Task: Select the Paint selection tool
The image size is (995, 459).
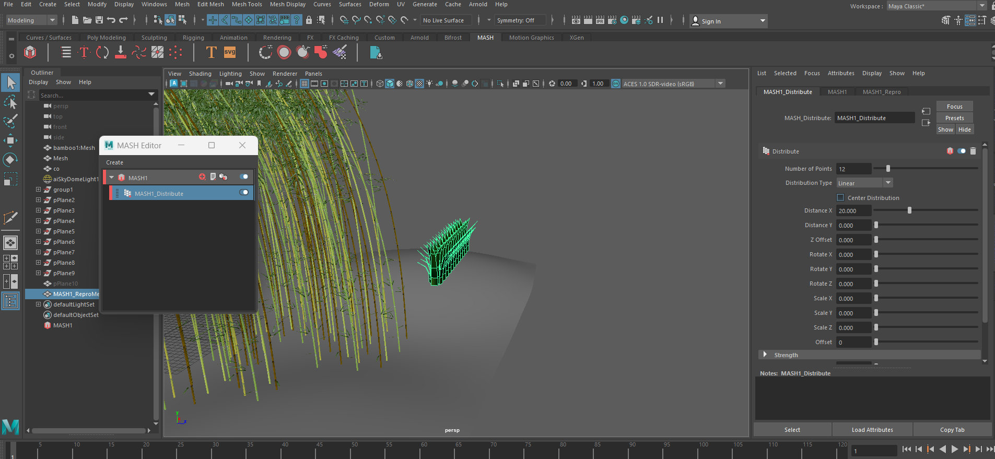Action: 10,121
